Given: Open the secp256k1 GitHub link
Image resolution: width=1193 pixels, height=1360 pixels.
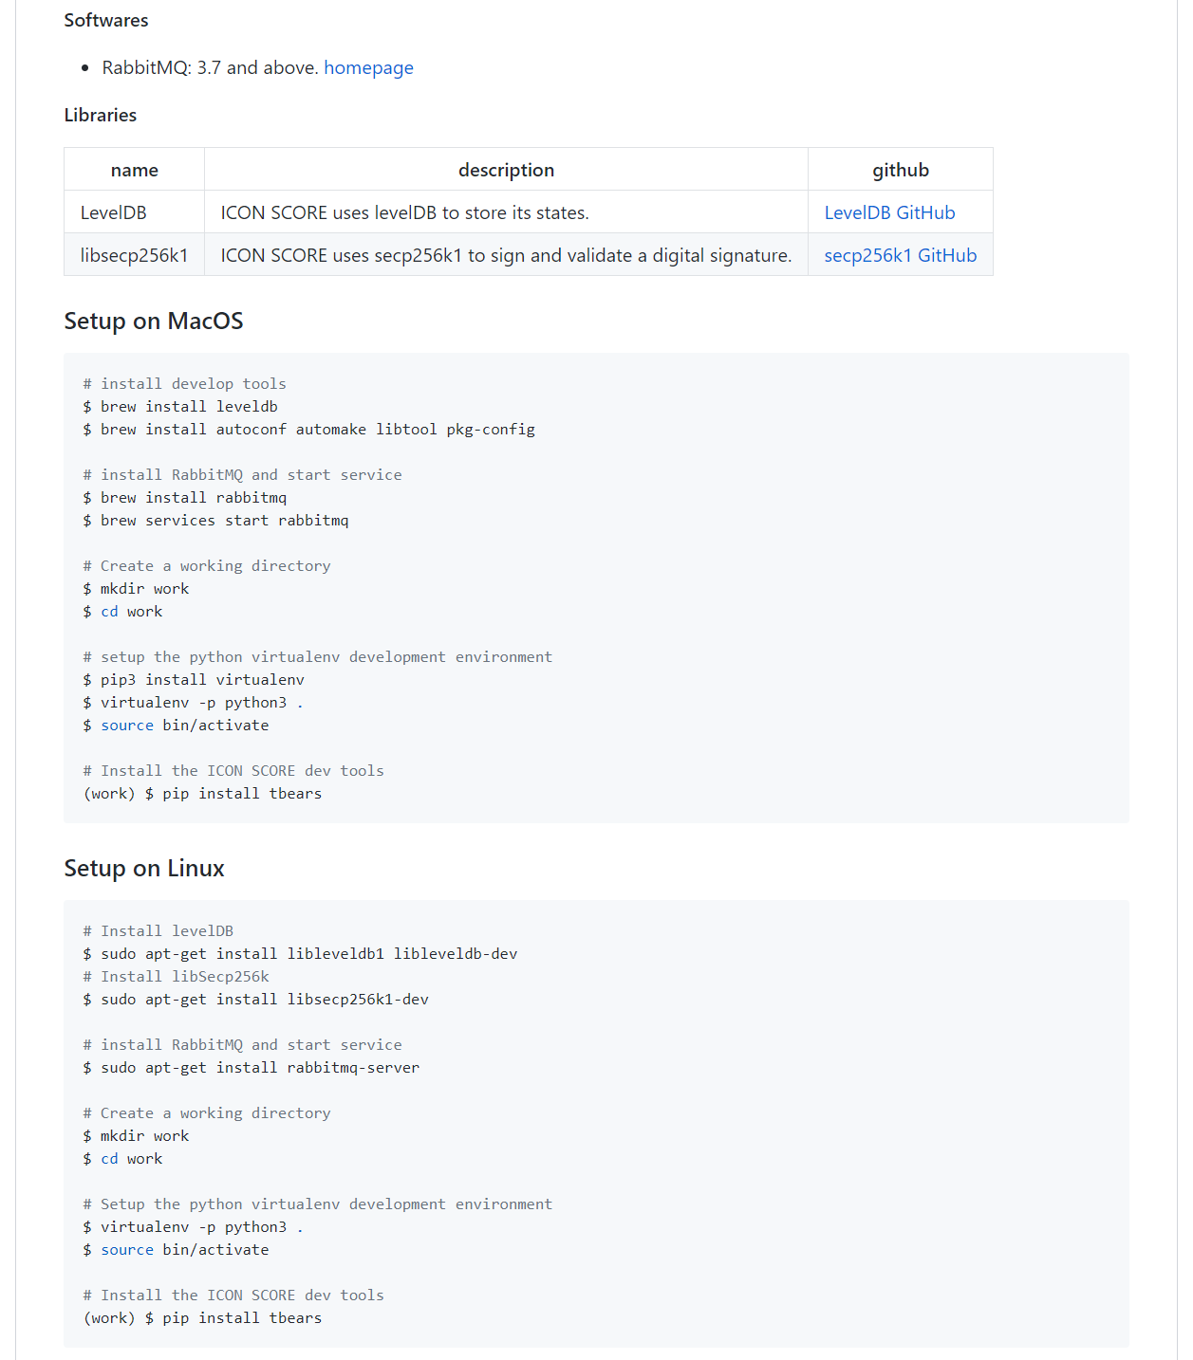Looking at the screenshot, I should pos(900,255).
